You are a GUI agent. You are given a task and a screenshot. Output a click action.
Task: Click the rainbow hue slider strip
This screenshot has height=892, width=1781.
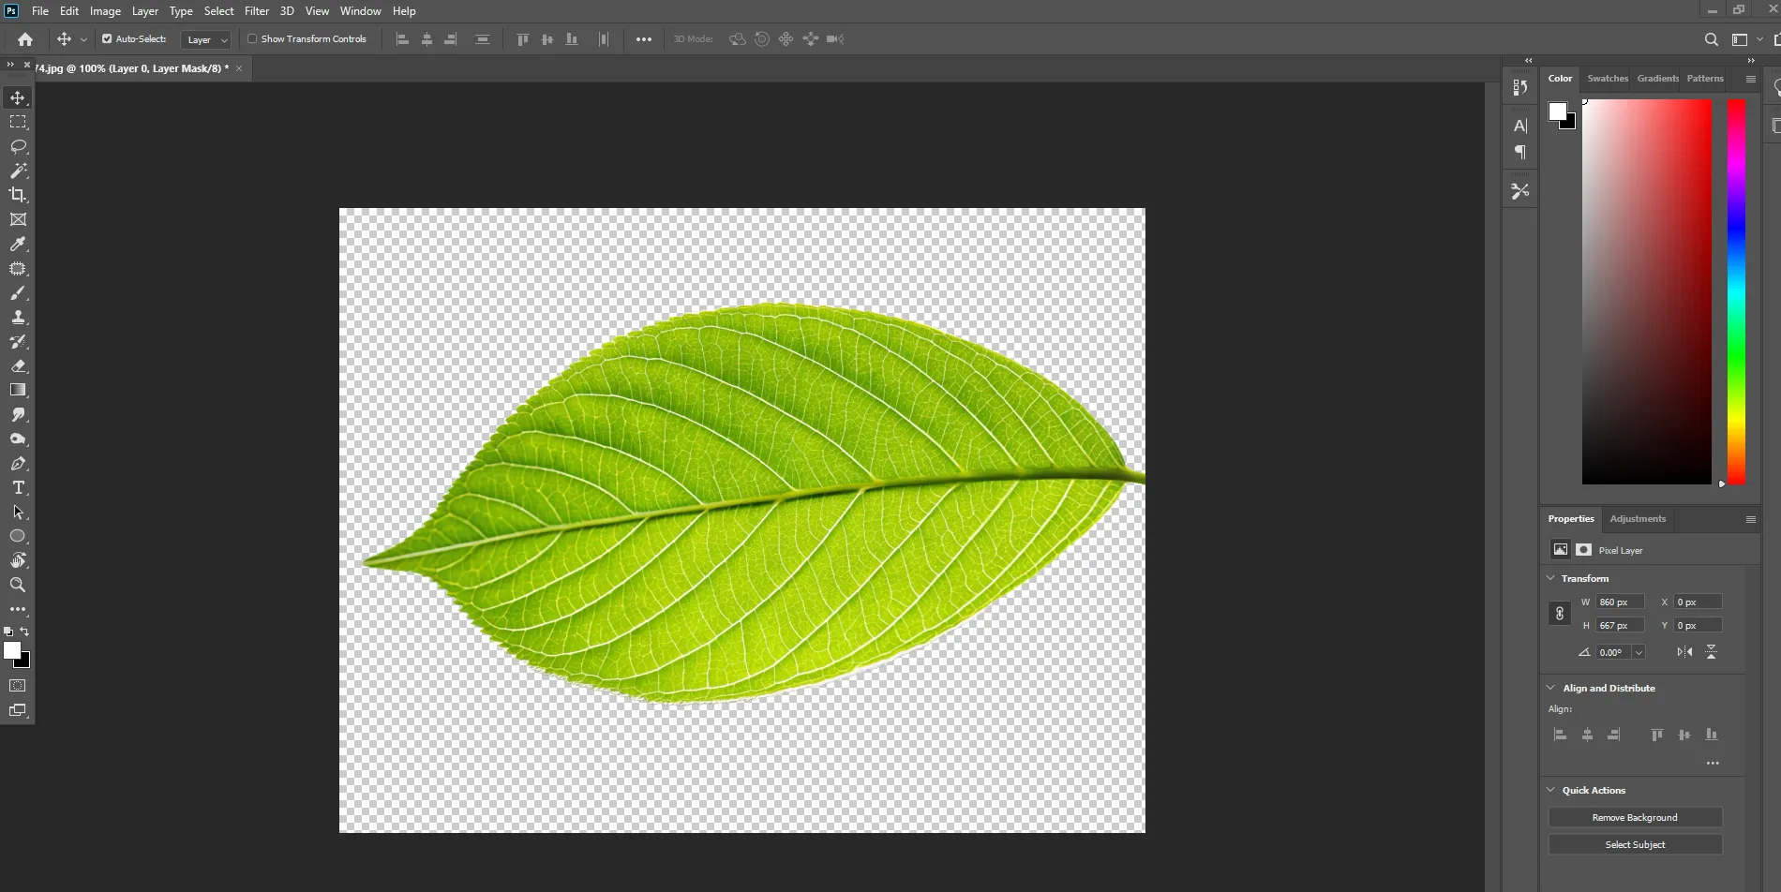click(x=1736, y=290)
